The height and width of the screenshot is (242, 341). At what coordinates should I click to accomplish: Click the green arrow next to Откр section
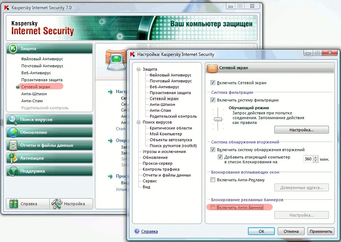click(110, 140)
